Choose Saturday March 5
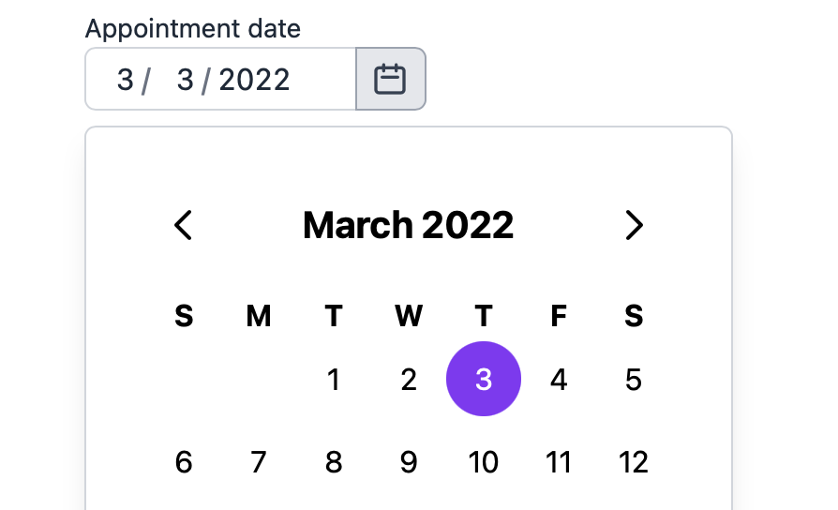 coord(634,380)
